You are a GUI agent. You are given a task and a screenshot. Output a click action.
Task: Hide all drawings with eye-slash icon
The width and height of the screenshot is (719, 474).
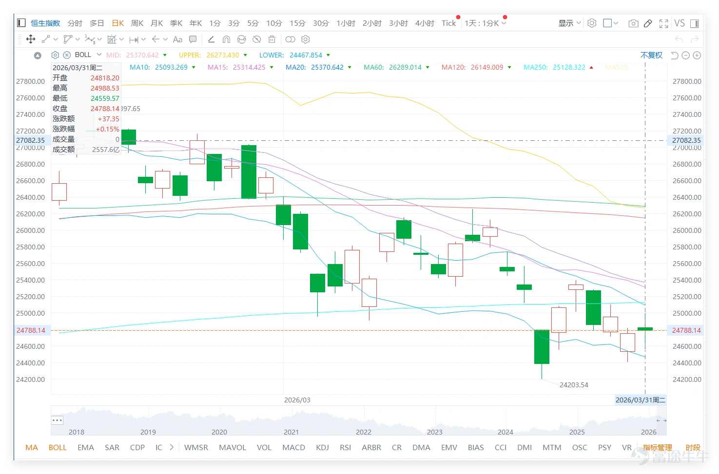click(257, 39)
